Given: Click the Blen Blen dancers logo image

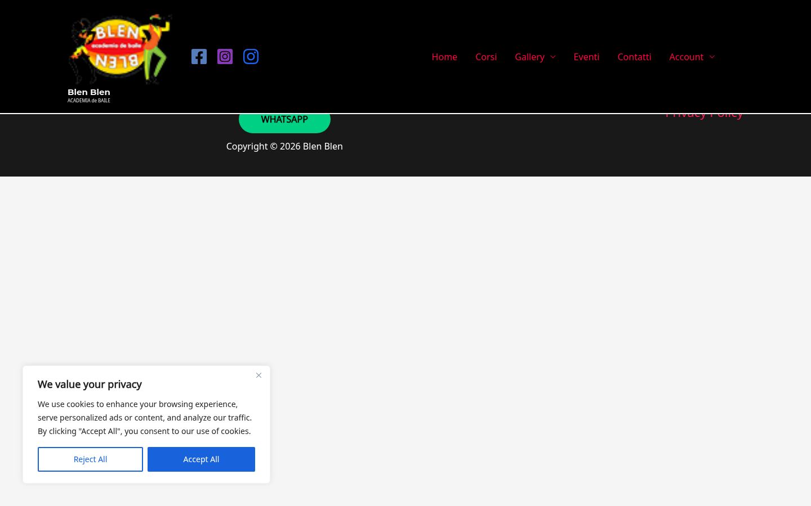Looking at the screenshot, I should tap(119, 49).
